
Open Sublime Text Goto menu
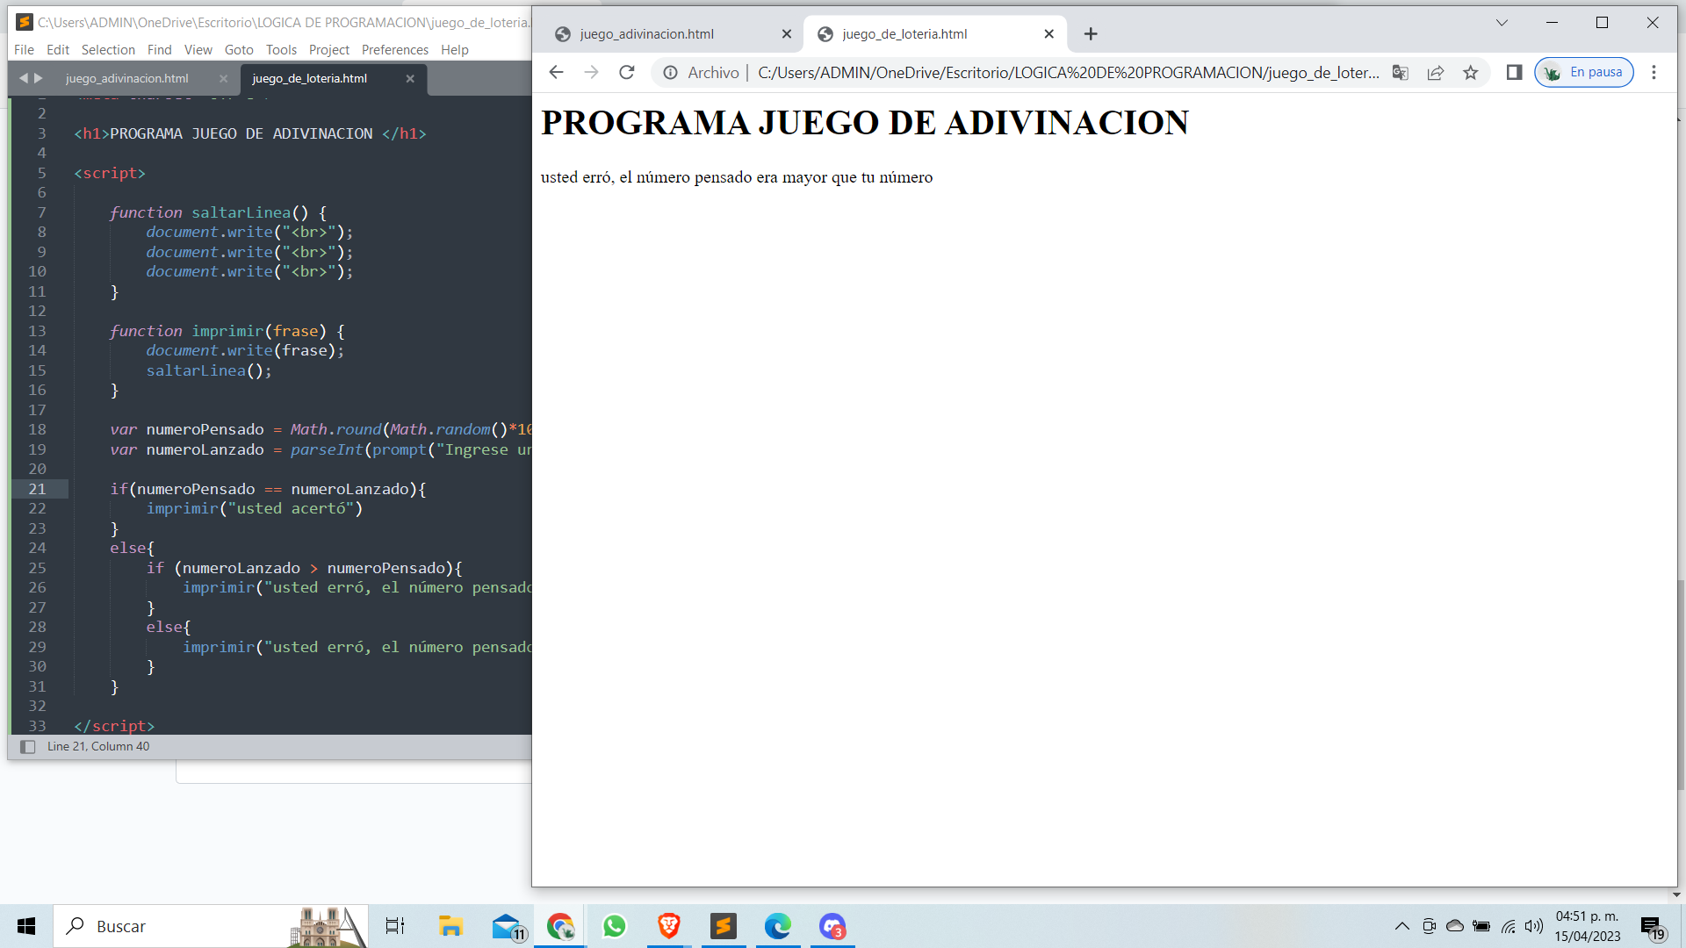tap(239, 49)
